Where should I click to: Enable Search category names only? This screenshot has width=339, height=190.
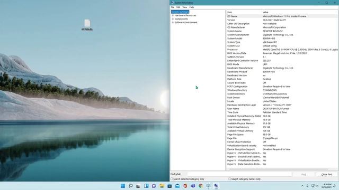point(229,179)
